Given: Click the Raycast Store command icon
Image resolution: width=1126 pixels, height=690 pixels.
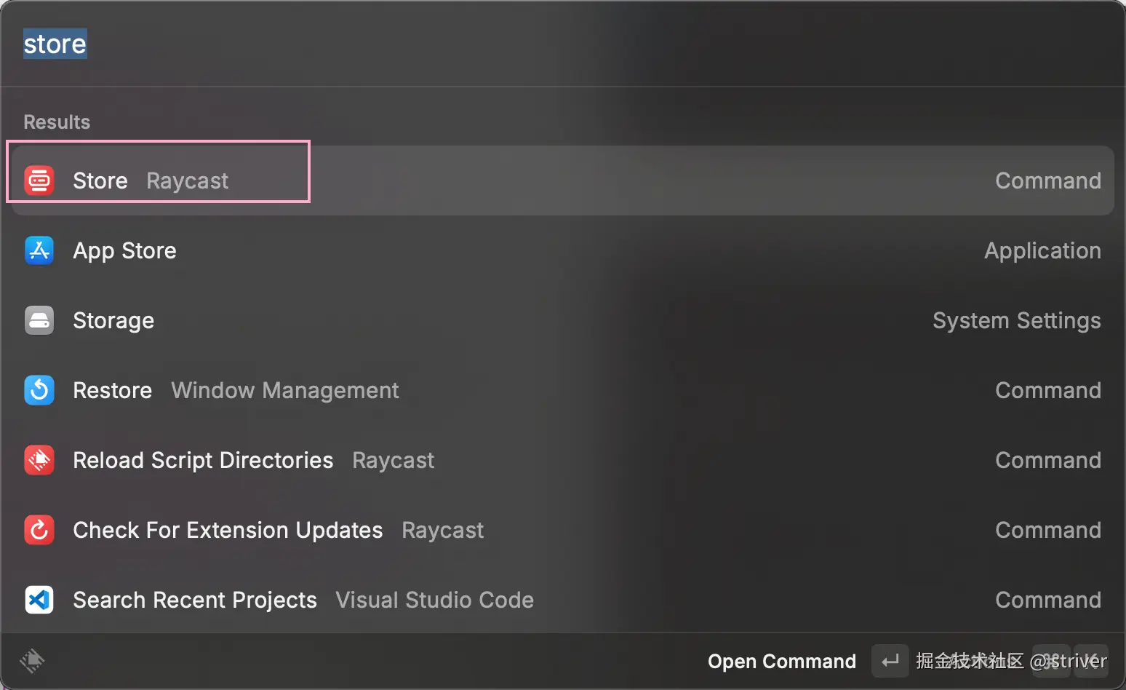Looking at the screenshot, I should click(x=39, y=181).
